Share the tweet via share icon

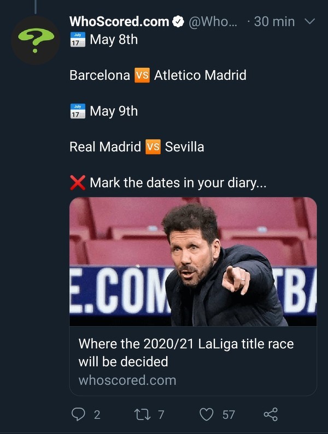[271, 414]
